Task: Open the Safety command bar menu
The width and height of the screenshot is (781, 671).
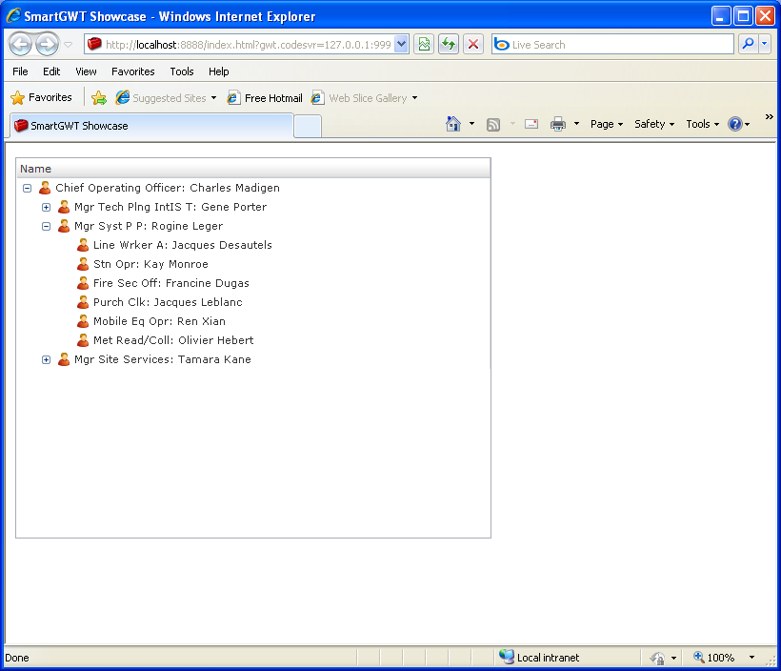Action: [654, 124]
